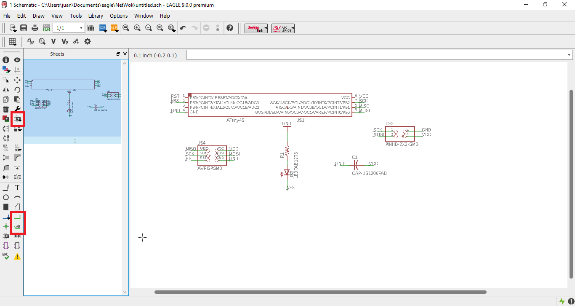Select the filled Rectangle tool
Viewport: 575px width, 306px height.
(x=6, y=207)
